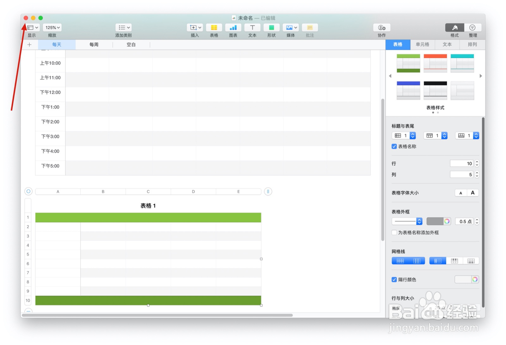The width and height of the screenshot is (506, 345).
Task: Select the 表格 1 table title
Action: point(148,206)
